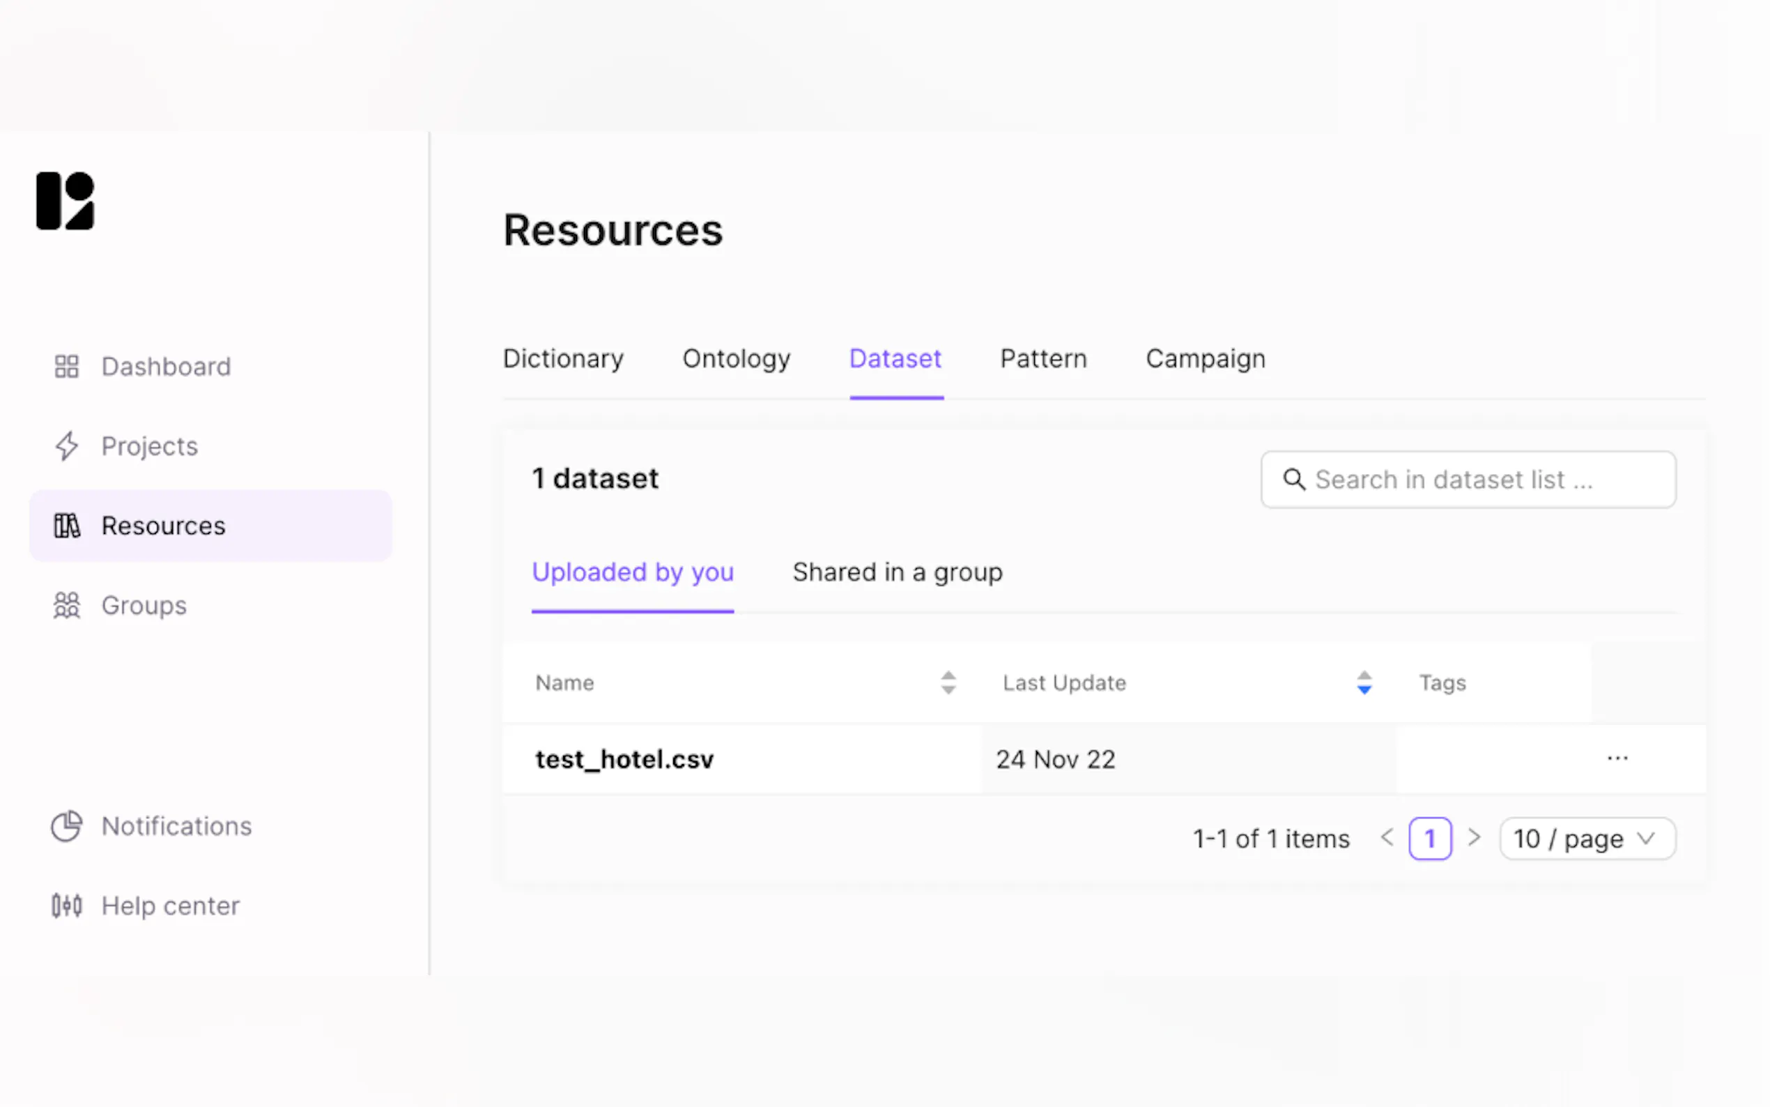Image resolution: width=1770 pixels, height=1107 pixels.
Task: Open Dashboard from the sidebar
Action: (x=165, y=366)
